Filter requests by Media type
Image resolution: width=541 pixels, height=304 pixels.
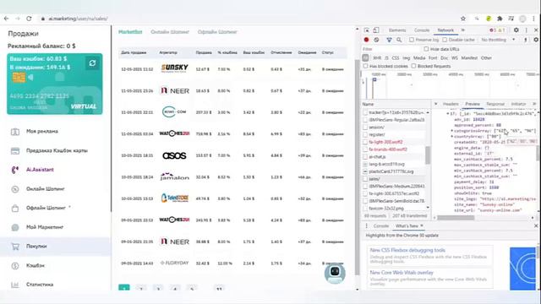click(419, 58)
